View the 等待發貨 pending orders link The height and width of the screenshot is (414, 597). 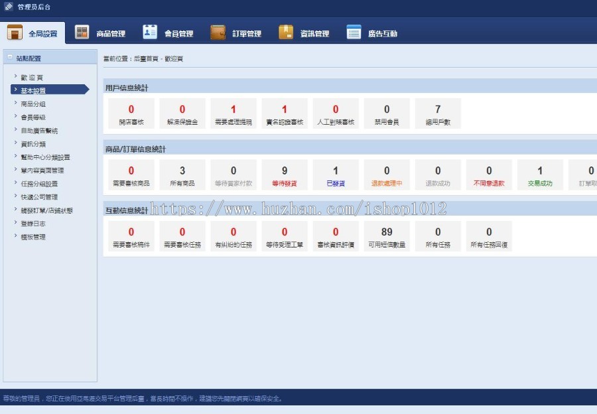tap(284, 174)
